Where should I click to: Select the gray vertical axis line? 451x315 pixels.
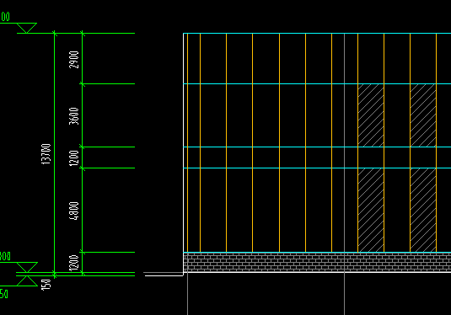[344, 174]
